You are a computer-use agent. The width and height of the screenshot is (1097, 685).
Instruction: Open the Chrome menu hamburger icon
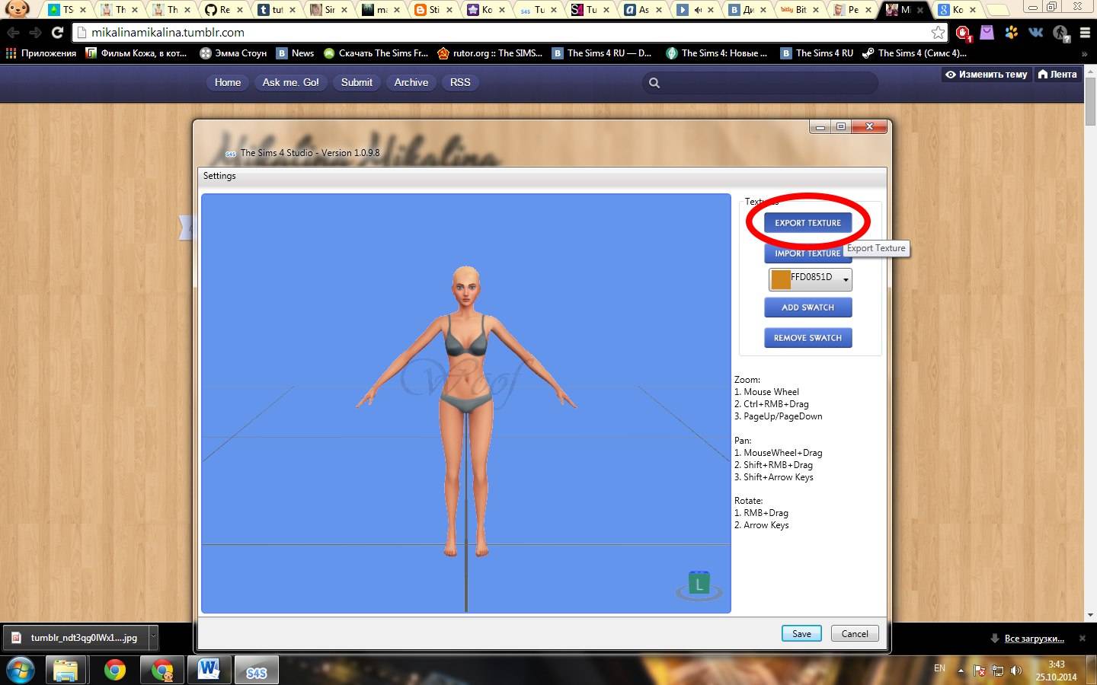tap(1085, 33)
